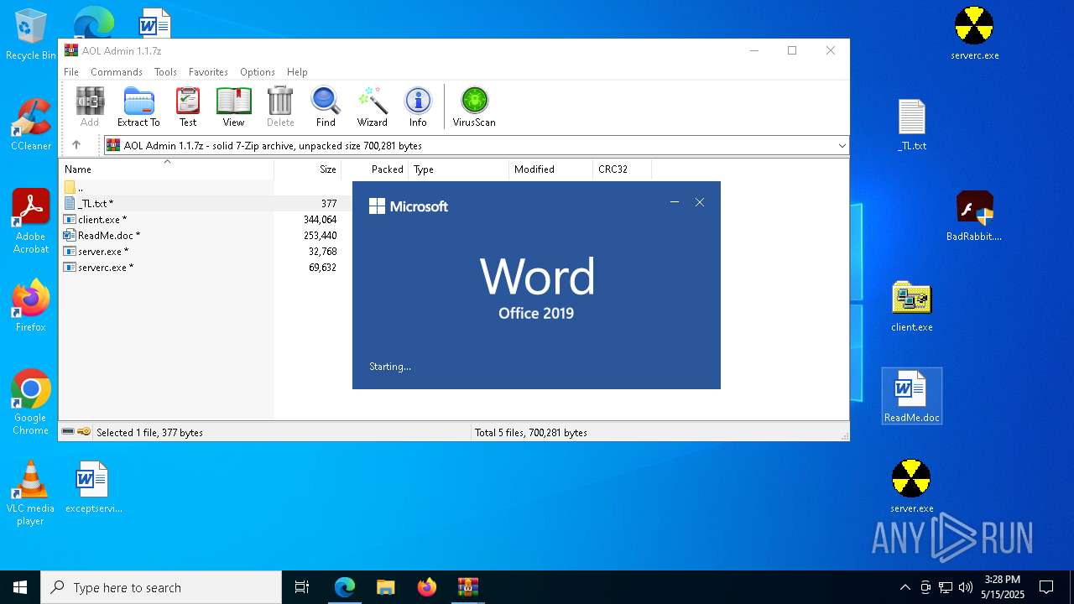Open Task View from the taskbar

pos(302,587)
